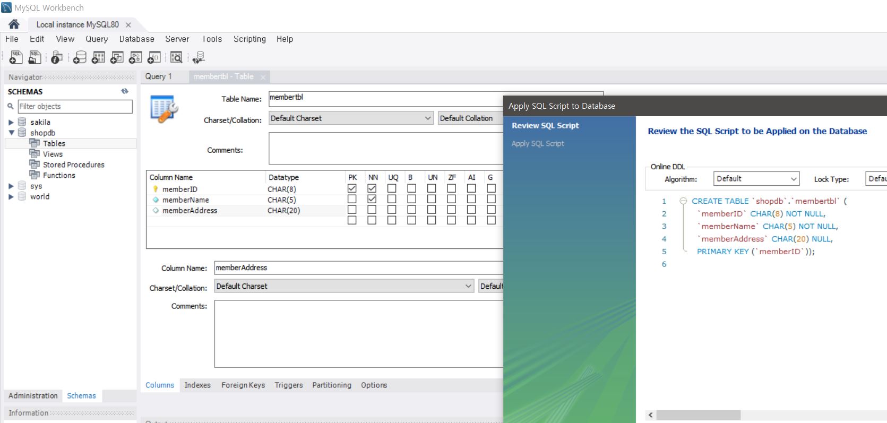This screenshot has width=887, height=423.
Task: Click the Column Name field
Action: pyautogui.click(x=359, y=268)
